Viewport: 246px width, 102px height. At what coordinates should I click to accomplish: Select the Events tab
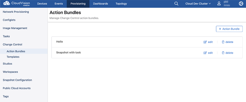tap(59, 4)
